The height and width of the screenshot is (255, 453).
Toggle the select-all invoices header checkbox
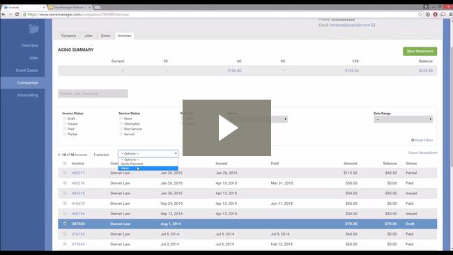(65, 164)
